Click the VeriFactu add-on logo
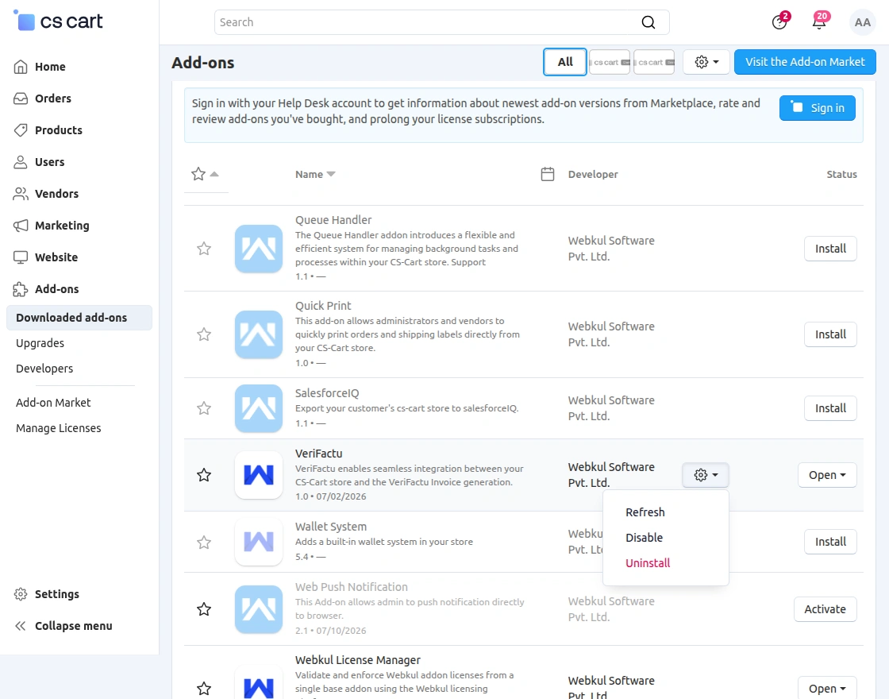Screen dimensions: 889x699 [259, 475]
